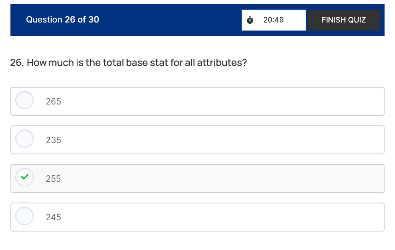Image resolution: width=395 pixels, height=250 pixels.
Task: Choose the radio circle beside 245
Action: pyautogui.click(x=24, y=216)
